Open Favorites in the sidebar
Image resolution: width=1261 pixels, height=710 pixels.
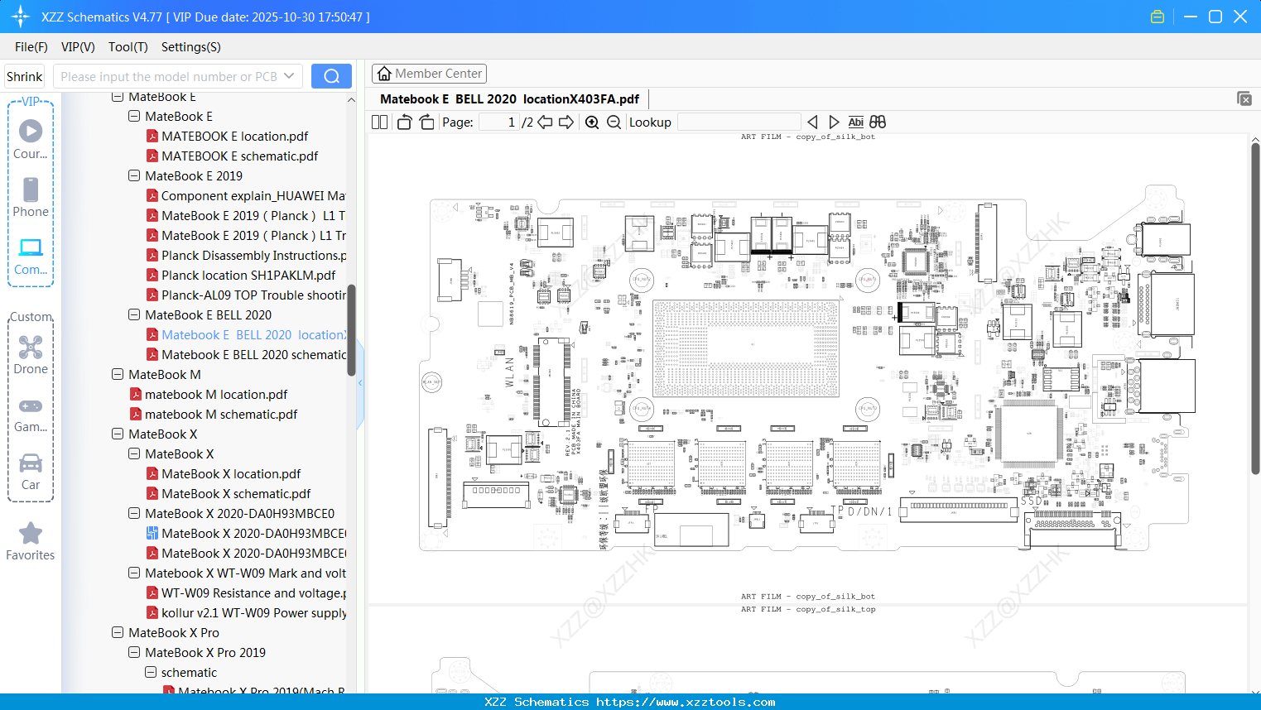pyautogui.click(x=31, y=542)
